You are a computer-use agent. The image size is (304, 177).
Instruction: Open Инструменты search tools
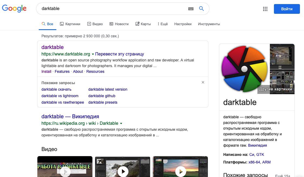coord(209,24)
